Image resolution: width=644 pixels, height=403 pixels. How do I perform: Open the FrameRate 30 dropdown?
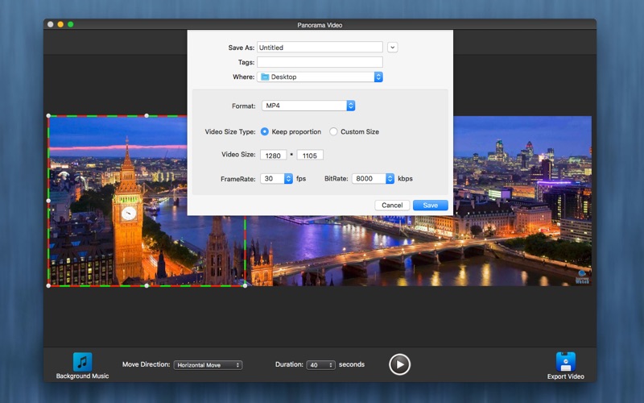click(x=276, y=178)
